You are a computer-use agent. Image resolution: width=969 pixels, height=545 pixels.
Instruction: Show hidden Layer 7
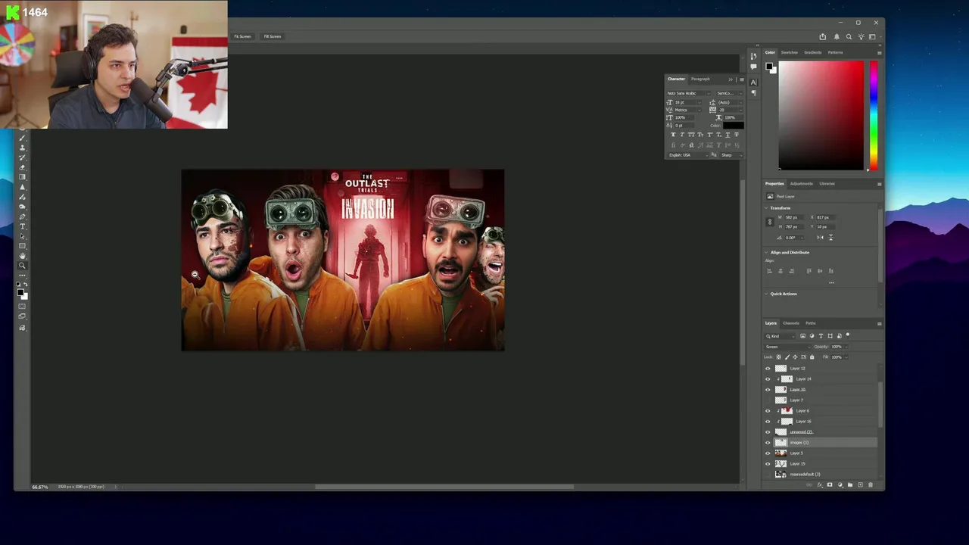click(768, 400)
